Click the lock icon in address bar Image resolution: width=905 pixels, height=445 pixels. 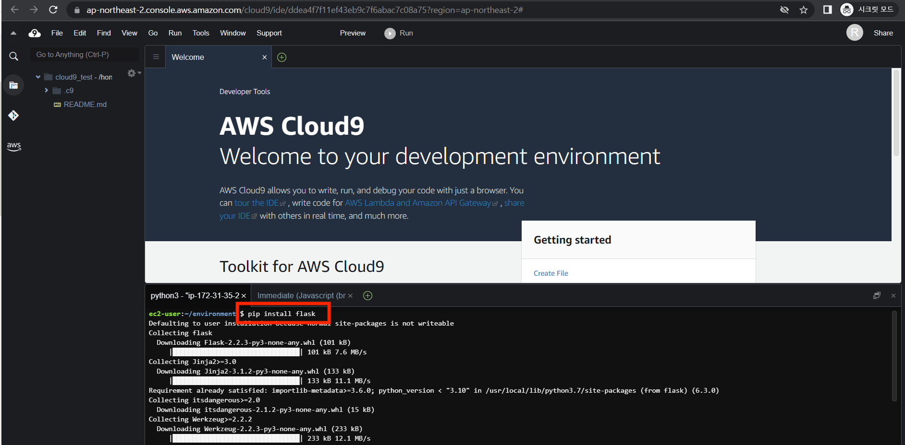(77, 10)
